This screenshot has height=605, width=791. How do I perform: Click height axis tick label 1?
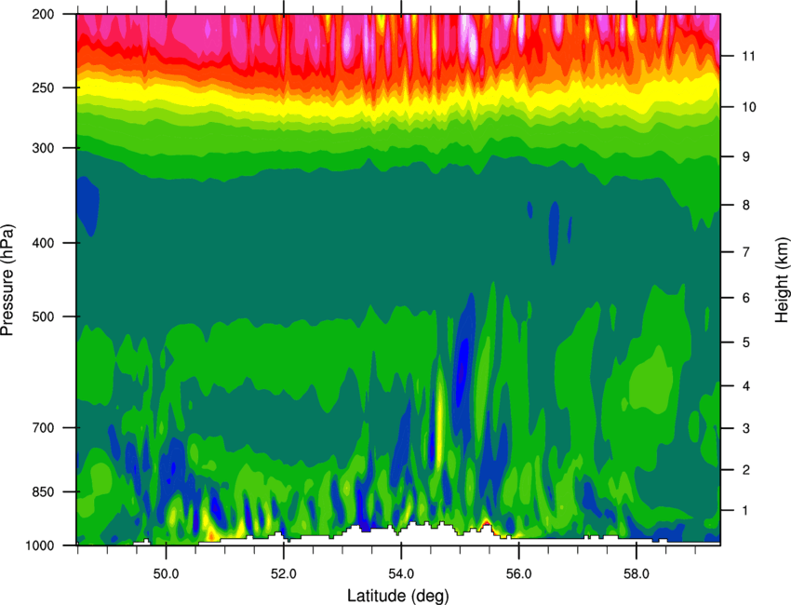click(x=745, y=511)
